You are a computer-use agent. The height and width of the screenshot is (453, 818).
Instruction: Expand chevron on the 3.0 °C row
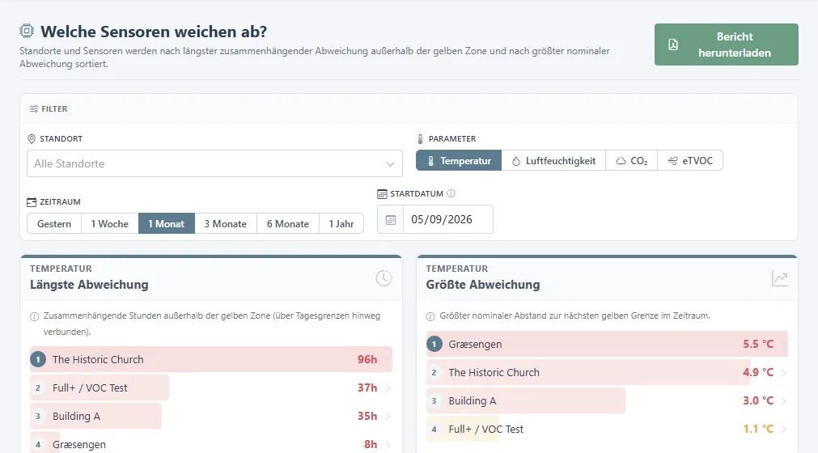[x=784, y=401]
